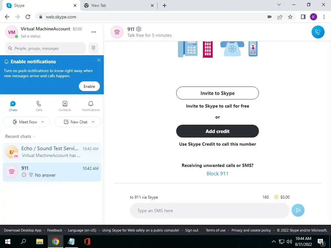Screen dimensions: 331x248
Task: Click the People, groups, messages search box
Action: click(x=45, y=48)
